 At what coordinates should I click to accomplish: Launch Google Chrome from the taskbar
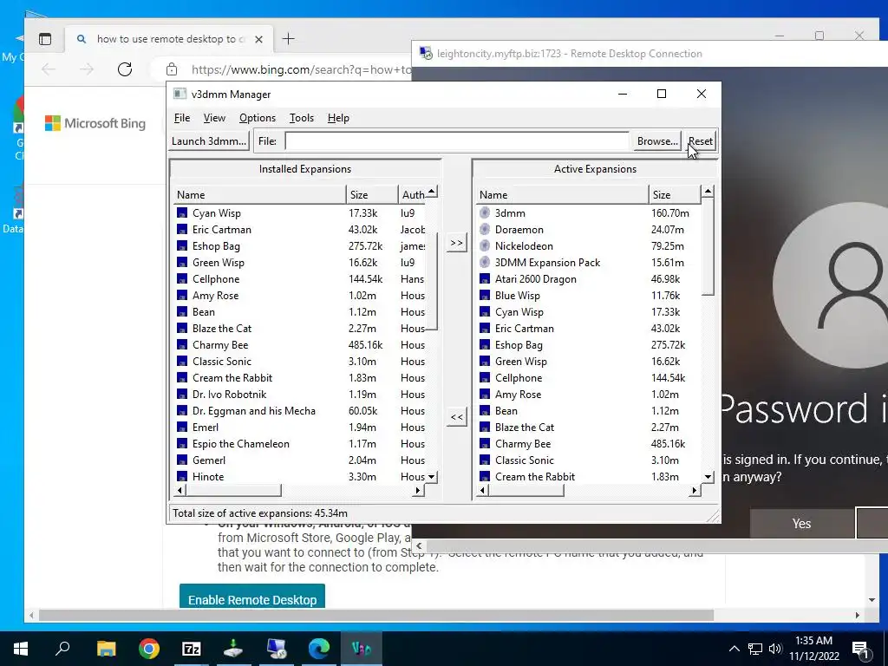point(149,649)
